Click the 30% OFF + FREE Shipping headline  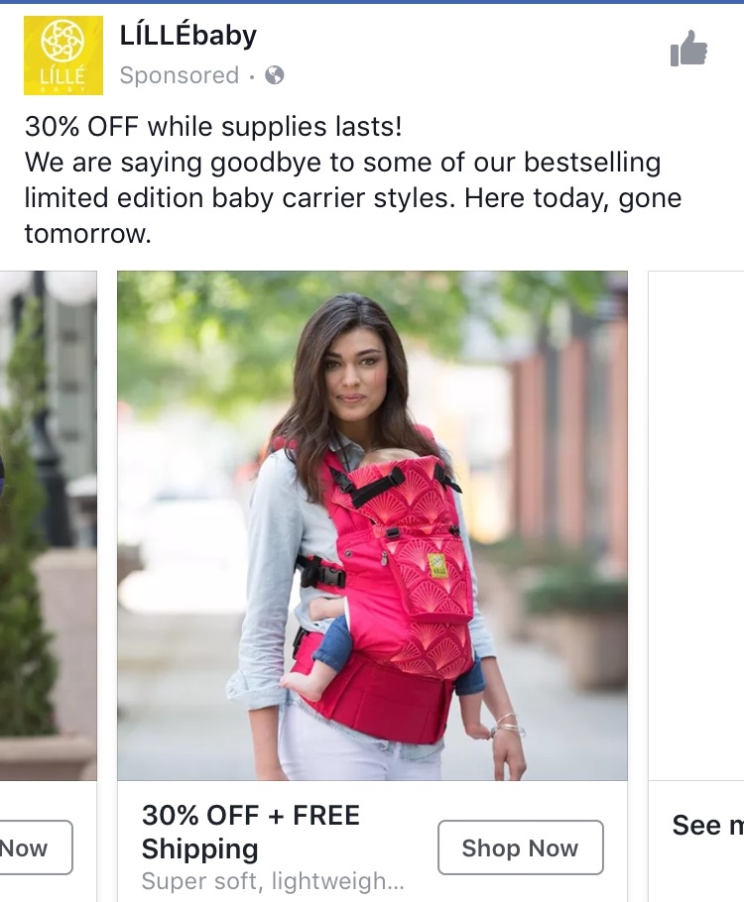[251, 832]
